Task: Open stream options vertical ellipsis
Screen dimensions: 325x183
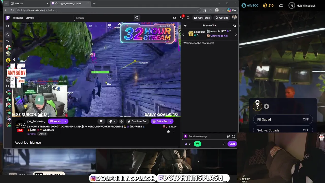Action: 174,131
